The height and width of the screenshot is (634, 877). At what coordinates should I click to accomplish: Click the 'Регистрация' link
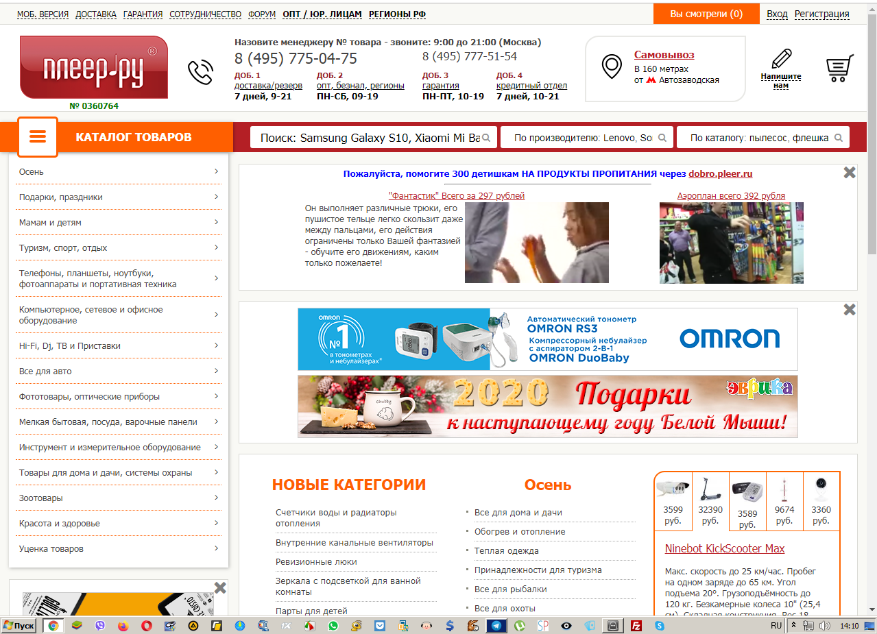tap(821, 14)
